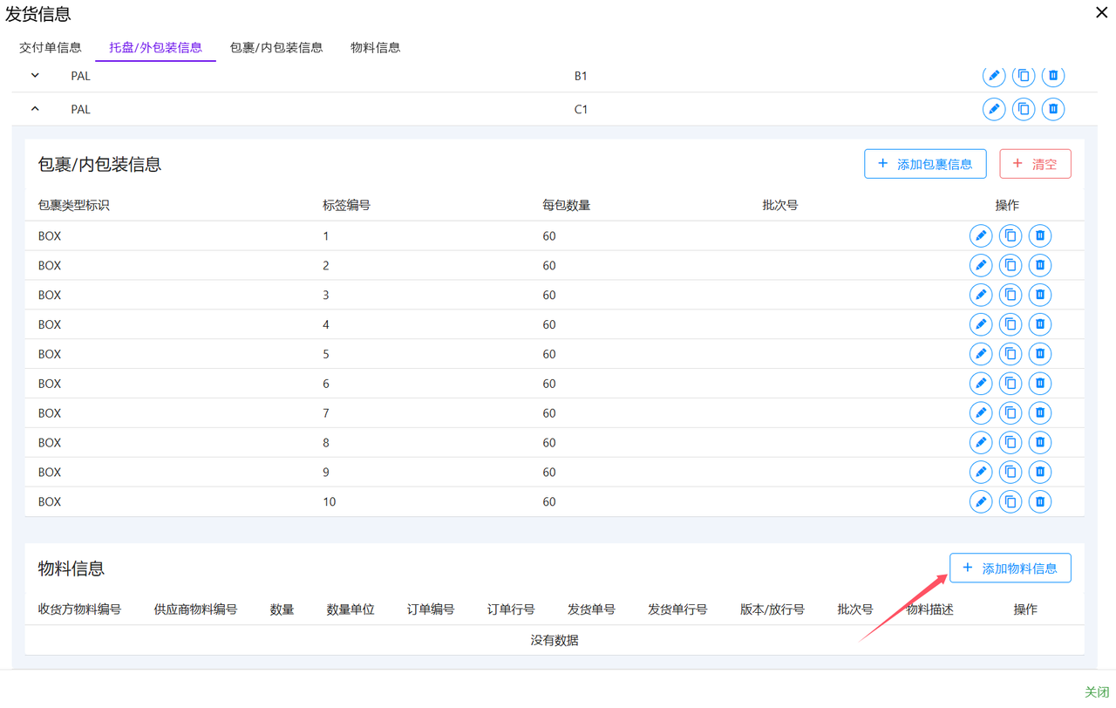
Task: Collapse the PAL C1 pallet row
Action: [35, 109]
